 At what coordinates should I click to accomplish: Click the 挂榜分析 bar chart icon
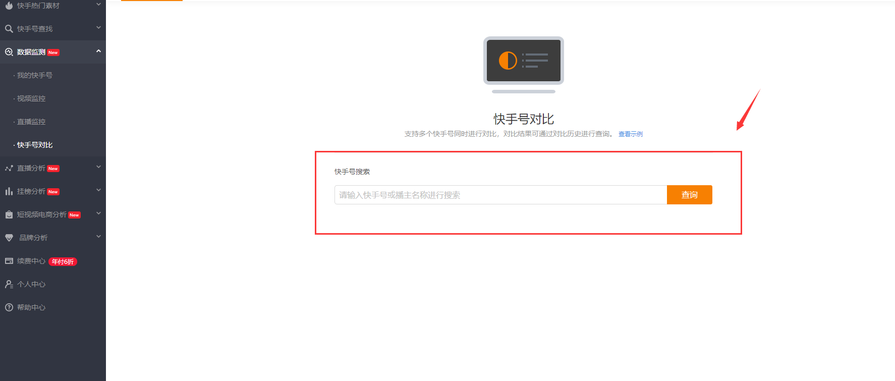point(9,191)
